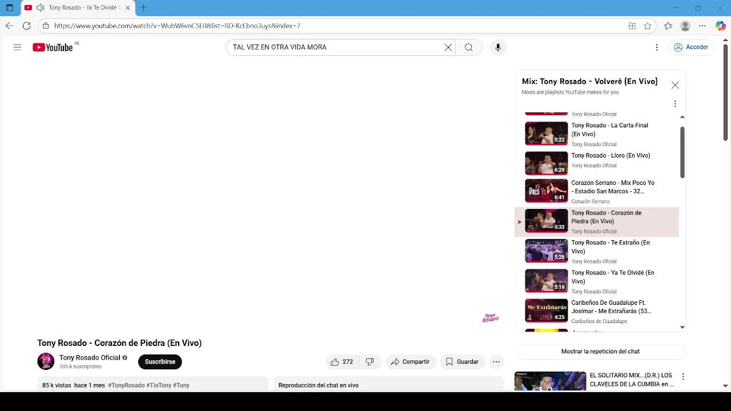Mute tab via the speaker icon

(40, 8)
